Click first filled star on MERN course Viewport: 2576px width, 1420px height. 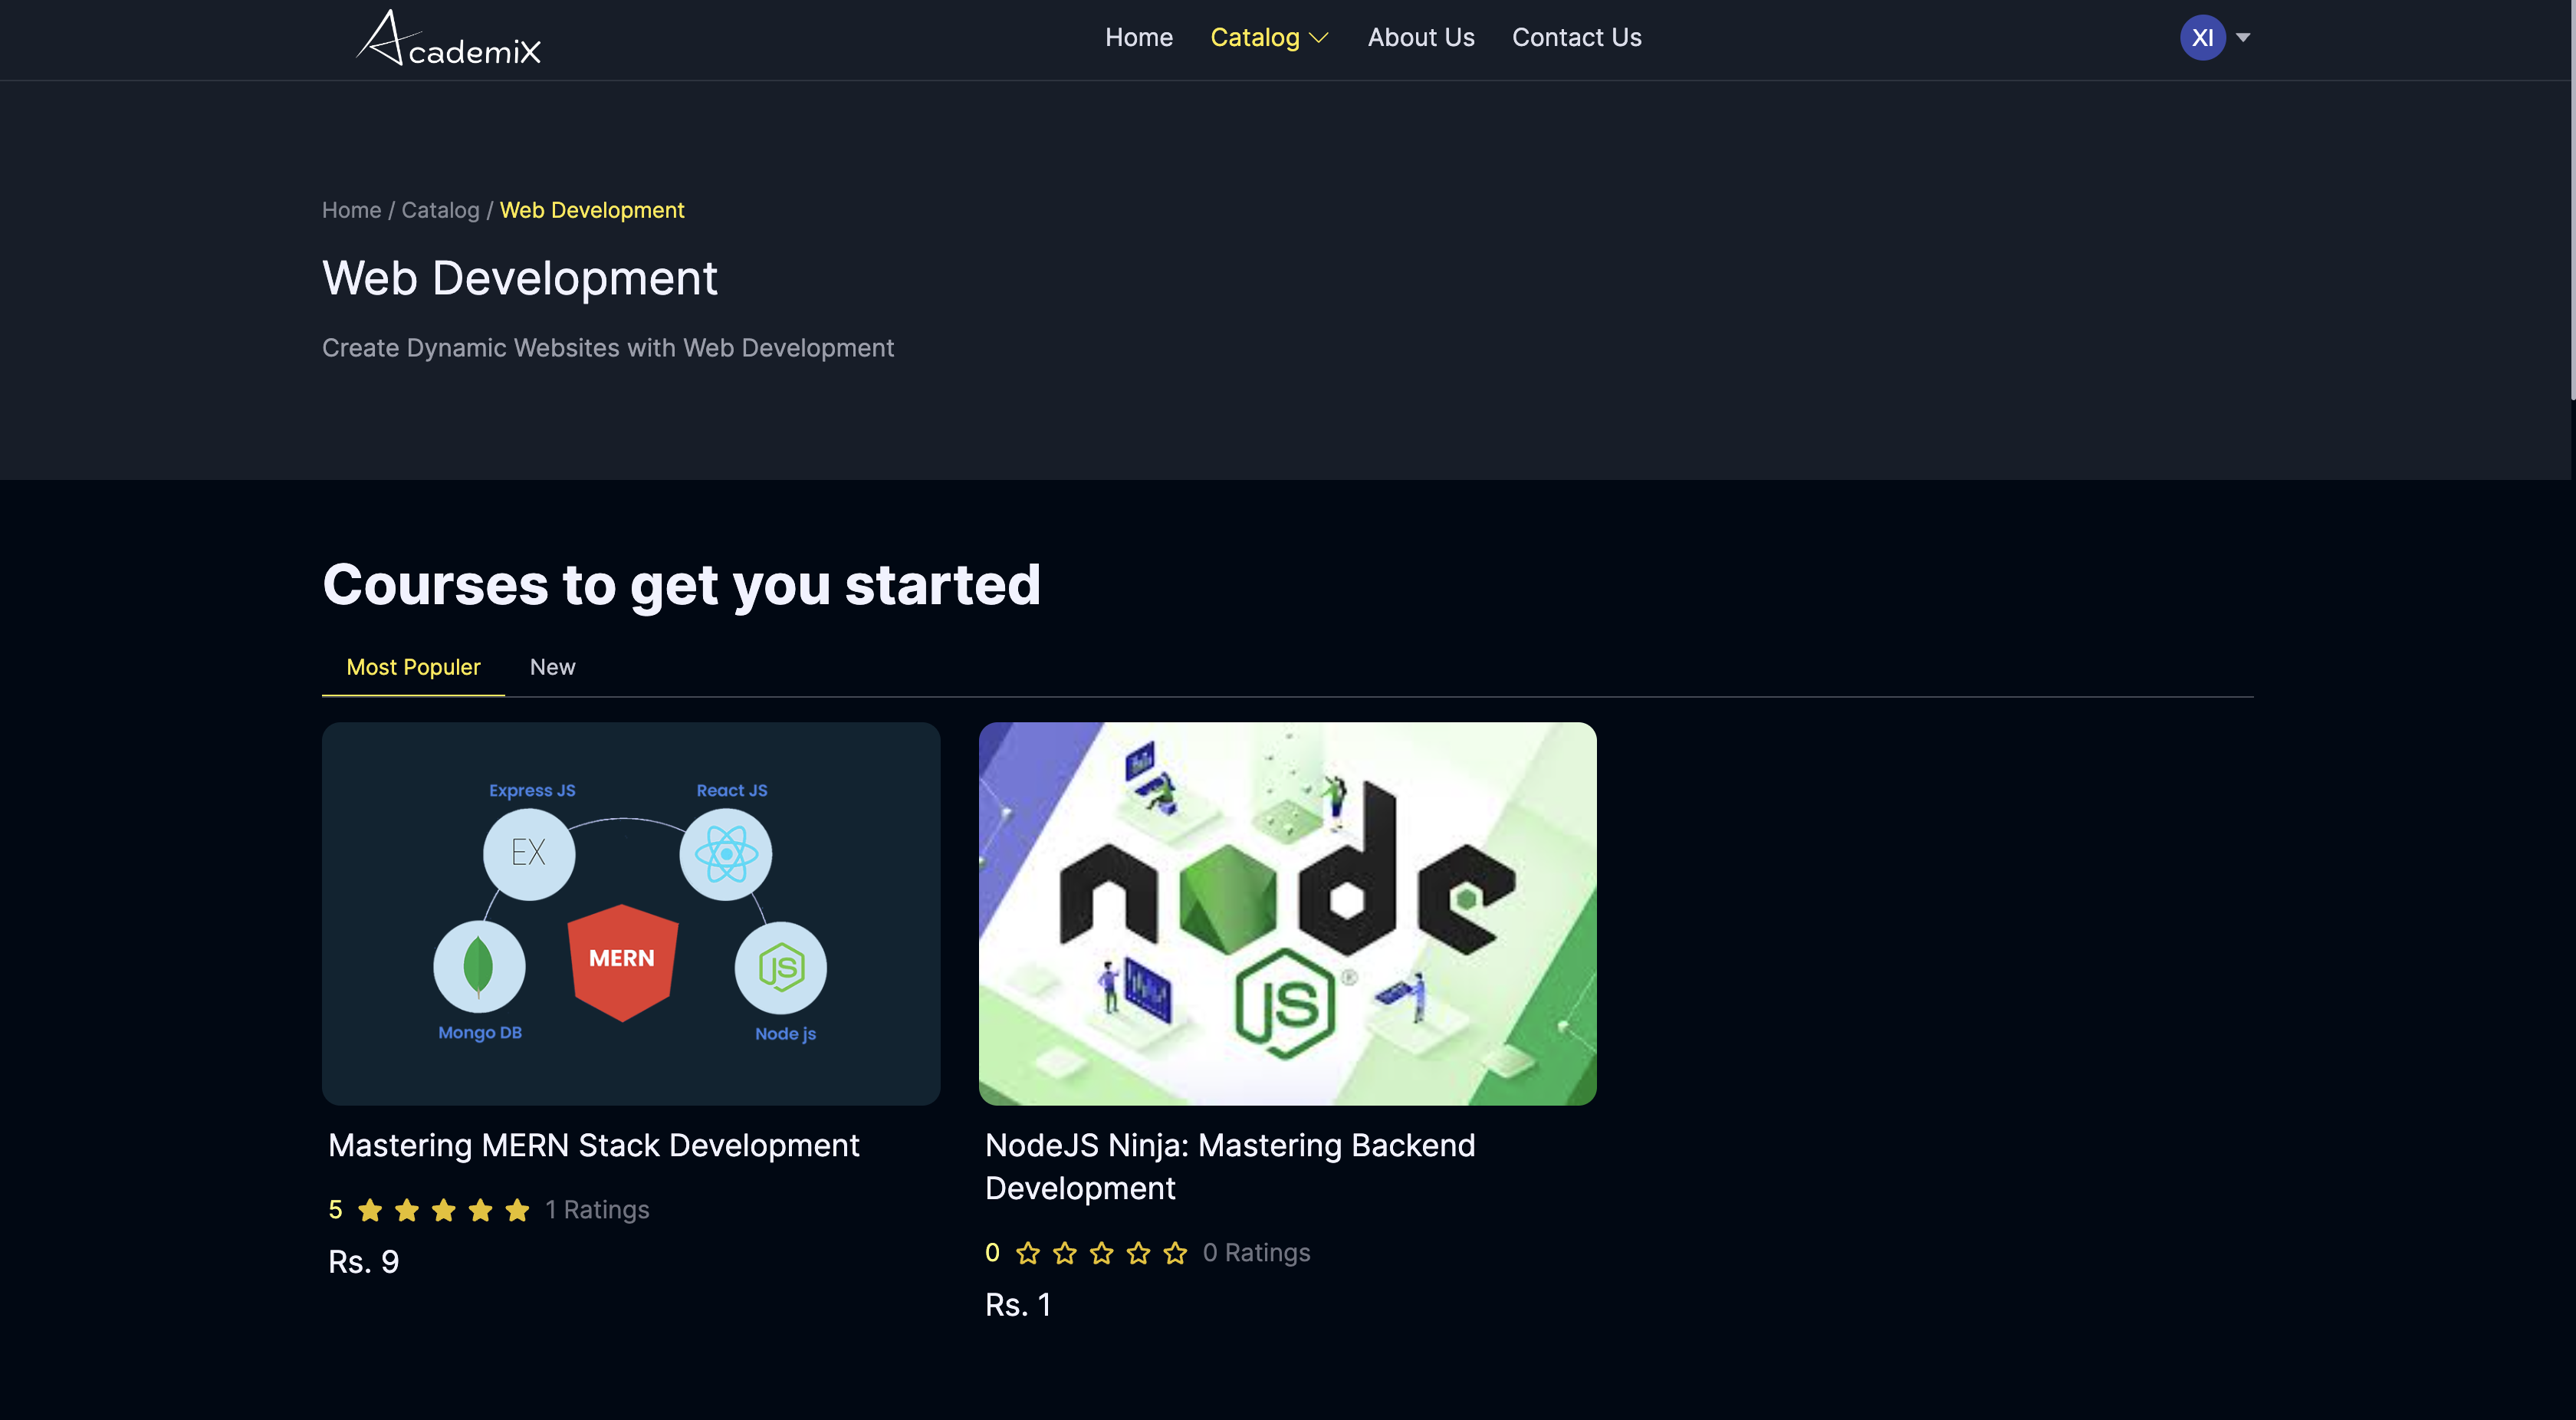click(370, 1210)
